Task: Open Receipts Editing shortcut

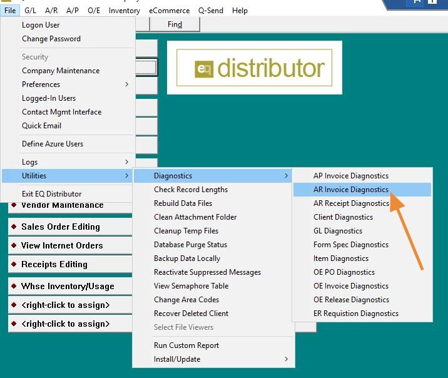Action: [70, 264]
